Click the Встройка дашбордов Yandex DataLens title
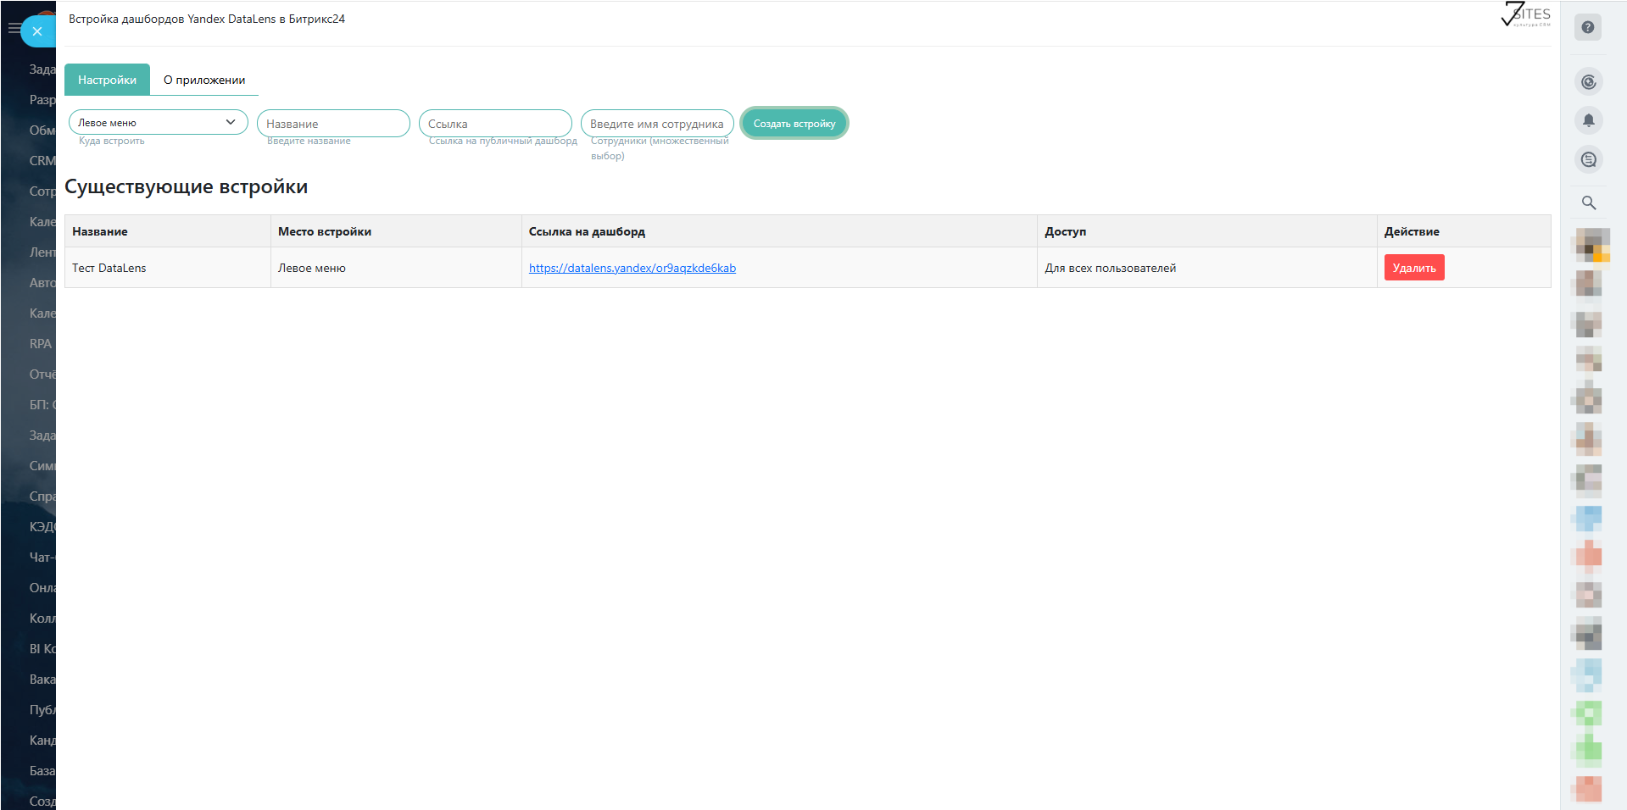 tap(207, 19)
